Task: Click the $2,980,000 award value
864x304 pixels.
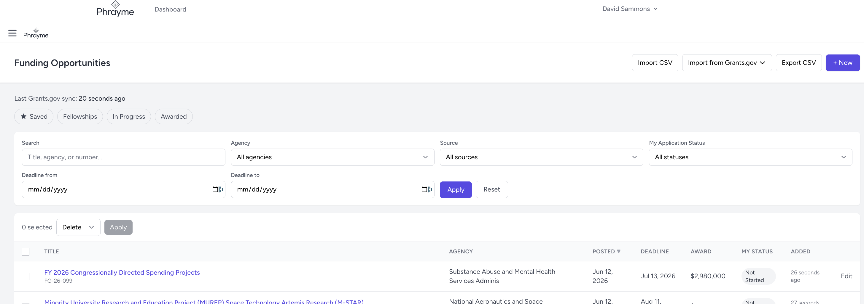Action: click(x=708, y=276)
